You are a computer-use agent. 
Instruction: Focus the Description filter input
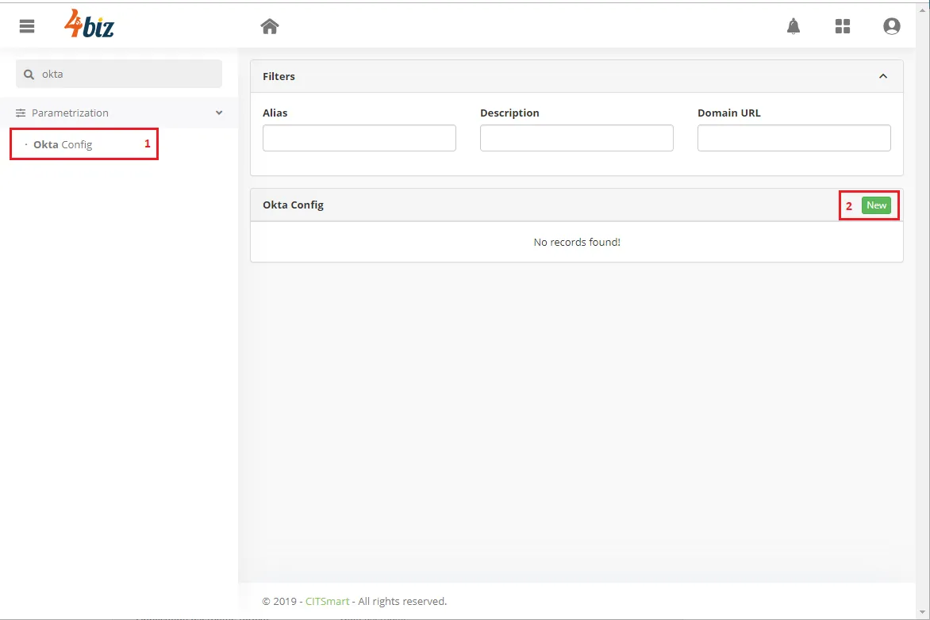(x=577, y=137)
